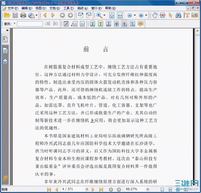This screenshot has height=193, width=201.
Task: Jump to last page in status bar
Action: (x=101, y=190)
